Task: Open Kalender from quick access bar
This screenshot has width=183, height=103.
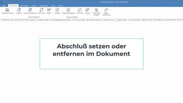Action: point(6,20)
